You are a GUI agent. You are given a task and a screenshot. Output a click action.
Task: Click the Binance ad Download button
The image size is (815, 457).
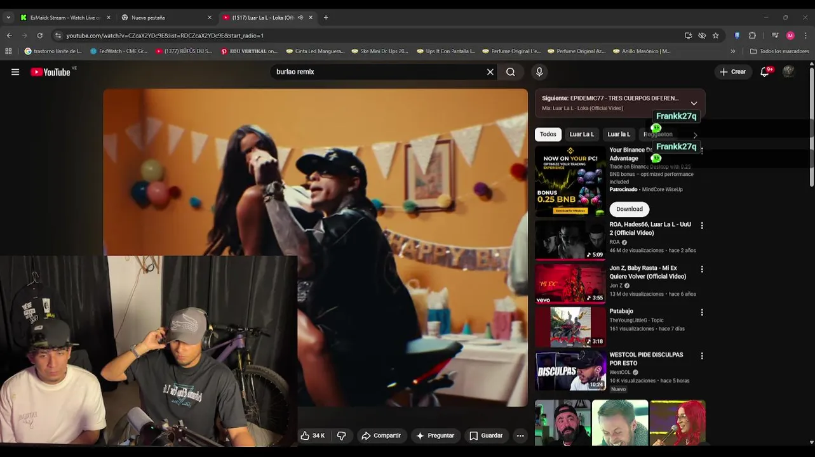click(x=630, y=209)
